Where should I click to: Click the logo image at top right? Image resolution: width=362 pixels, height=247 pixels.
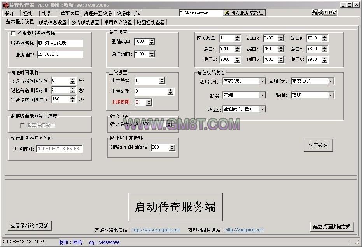324,12
